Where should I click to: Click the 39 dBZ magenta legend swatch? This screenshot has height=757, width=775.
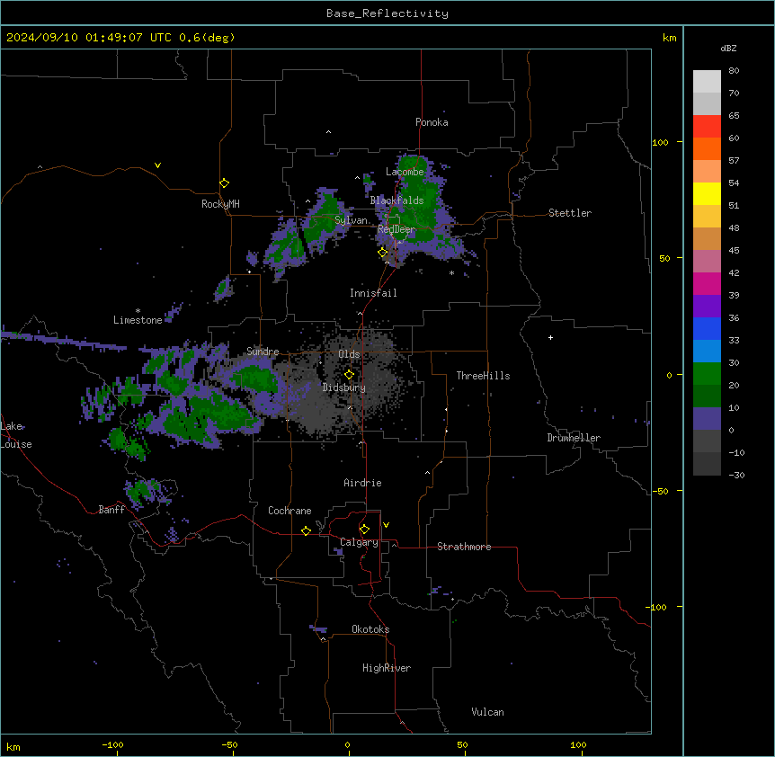pos(707,283)
